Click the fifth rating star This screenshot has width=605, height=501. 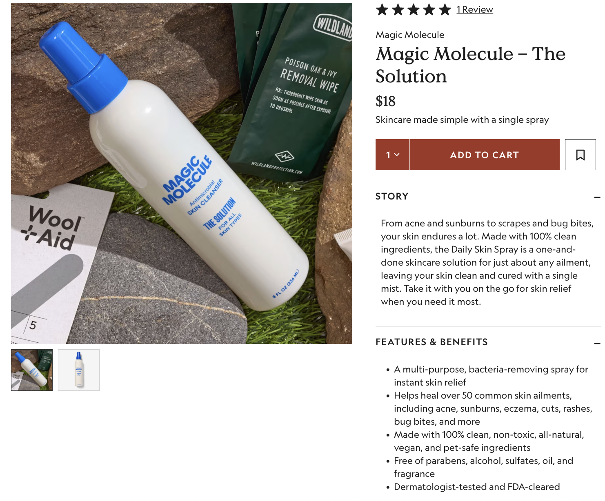click(445, 9)
